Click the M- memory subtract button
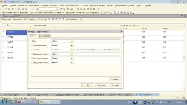 coord(94,9)
